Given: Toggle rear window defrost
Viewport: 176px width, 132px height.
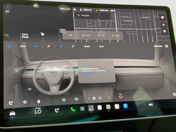Looking at the screenshot, I should [x=76, y=99].
